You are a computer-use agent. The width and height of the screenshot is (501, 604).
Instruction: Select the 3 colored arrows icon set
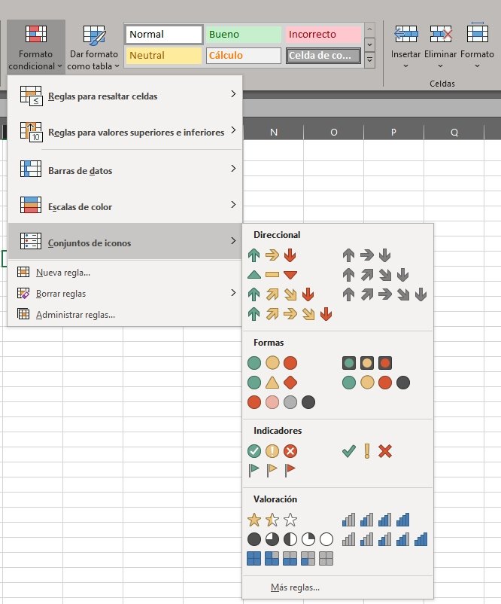272,255
